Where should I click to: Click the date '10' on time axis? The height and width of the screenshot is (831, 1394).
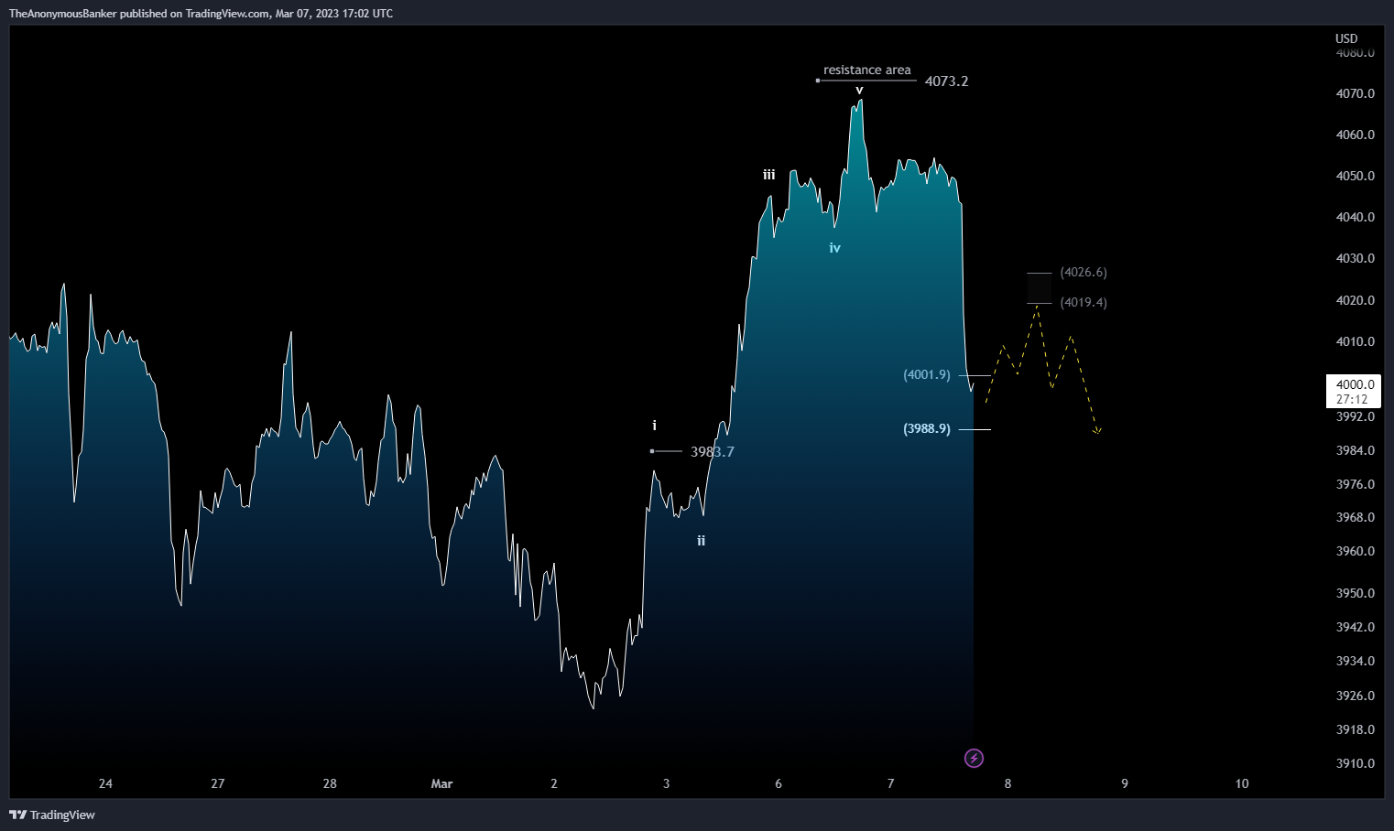1242,783
